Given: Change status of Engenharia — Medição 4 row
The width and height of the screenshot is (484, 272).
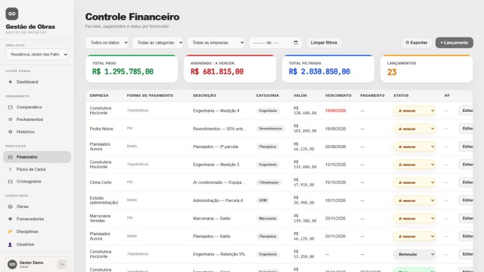Looking at the screenshot, I should click(x=414, y=111).
